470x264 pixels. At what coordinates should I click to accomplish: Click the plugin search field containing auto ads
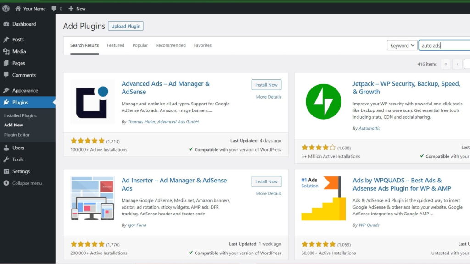pyautogui.click(x=444, y=45)
